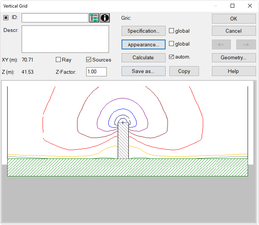Click the black info icon
Screen dimensions: 259x225
pyautogui.click(x=105, y=18)
